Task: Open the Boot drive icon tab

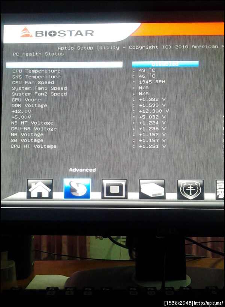Action: pyautogui.click(x=152, y=189)
